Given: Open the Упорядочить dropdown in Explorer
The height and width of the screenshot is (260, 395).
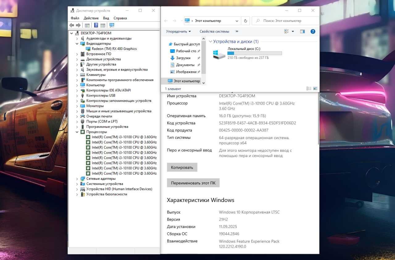Looking at the screenshot, I should point(178,31).
